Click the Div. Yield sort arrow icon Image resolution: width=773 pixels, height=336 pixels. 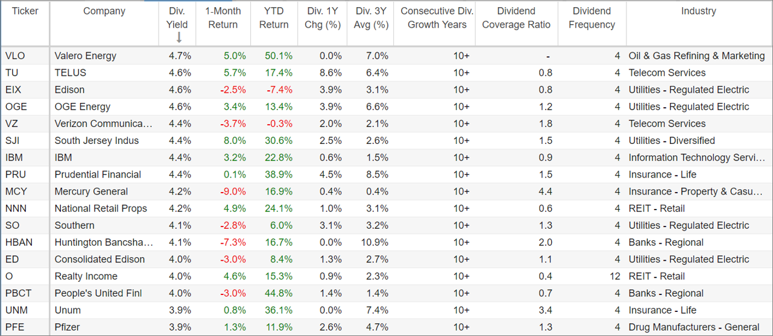coord(178,37)
